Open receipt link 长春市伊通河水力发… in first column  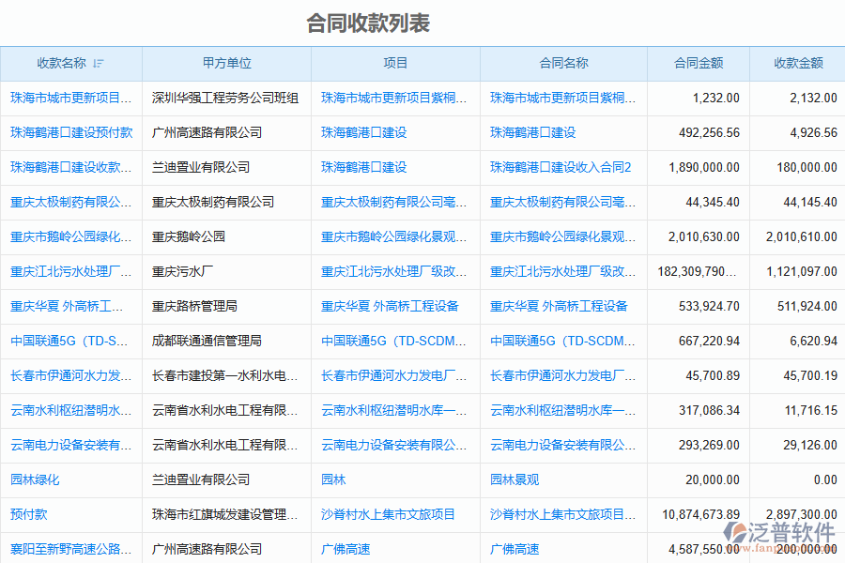coord(70,376)
